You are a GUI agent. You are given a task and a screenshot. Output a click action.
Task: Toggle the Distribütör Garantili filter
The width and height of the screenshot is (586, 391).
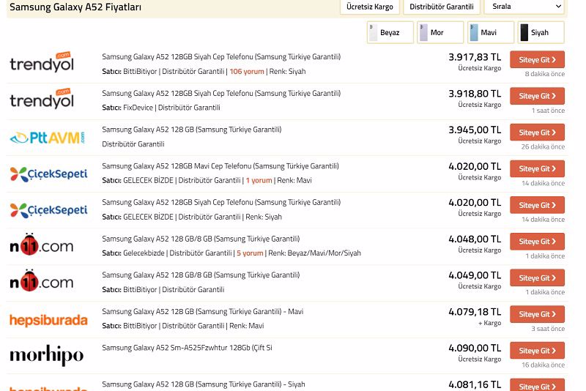442,7
